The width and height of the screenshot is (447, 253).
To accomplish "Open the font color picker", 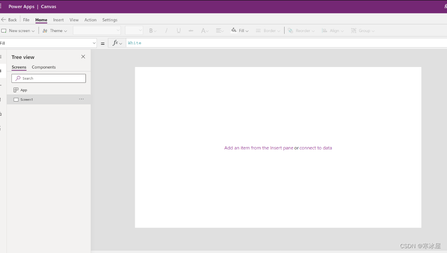I will [x=205, y=30].
